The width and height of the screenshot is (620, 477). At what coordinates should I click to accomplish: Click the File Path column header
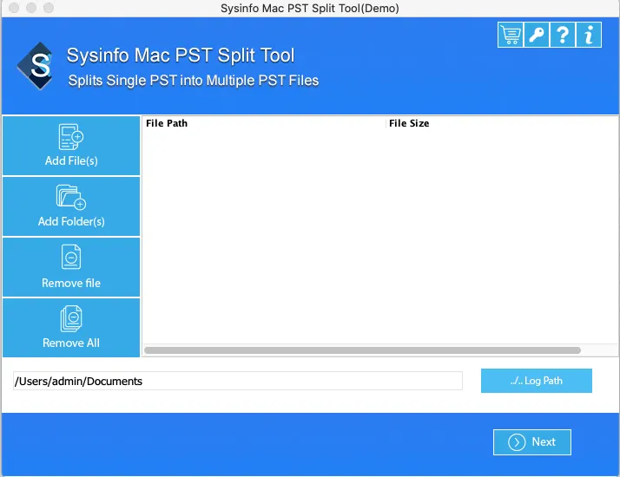[x=264, y=123]
